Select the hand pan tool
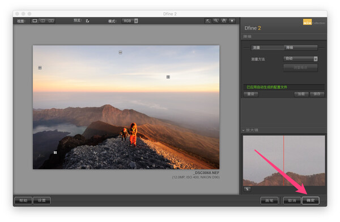 click(x=224, y=21)
